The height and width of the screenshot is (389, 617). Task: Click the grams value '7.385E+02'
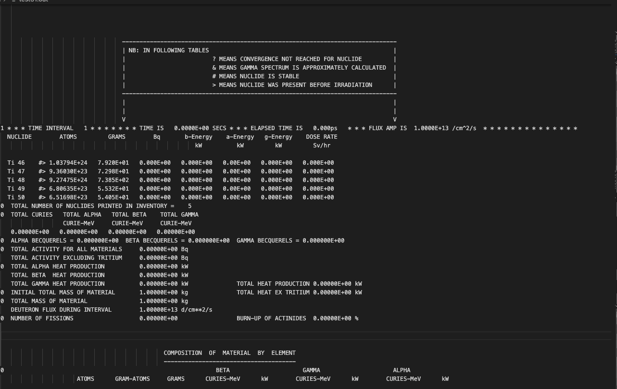(113, 180)
